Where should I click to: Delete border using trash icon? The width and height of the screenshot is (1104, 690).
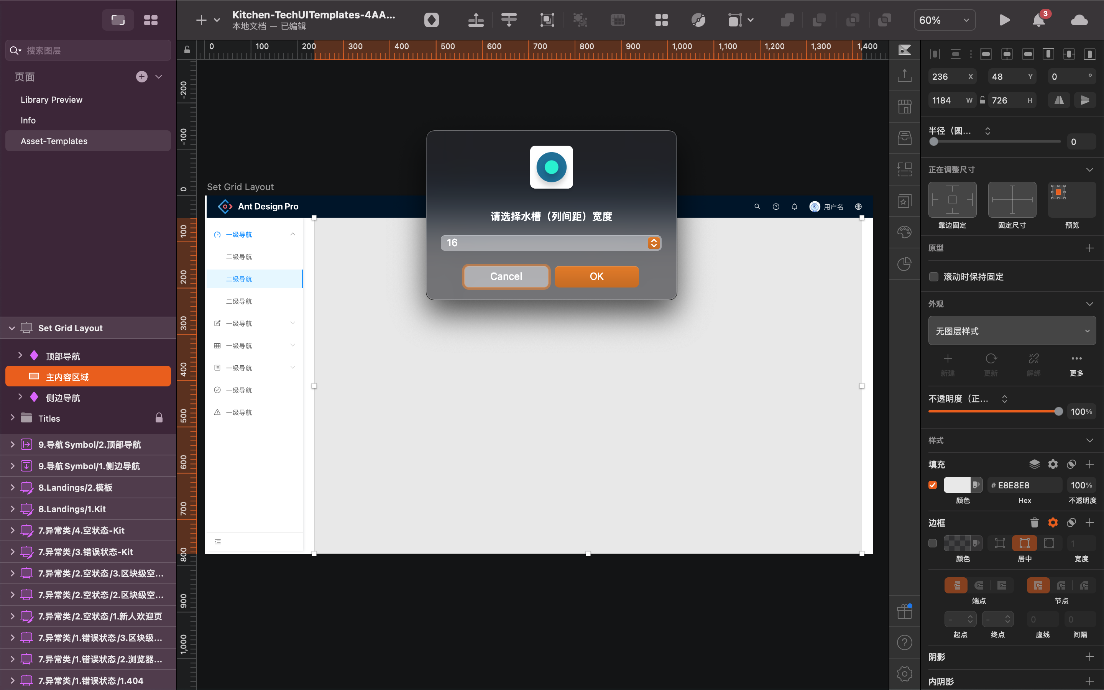(1034, 522)
